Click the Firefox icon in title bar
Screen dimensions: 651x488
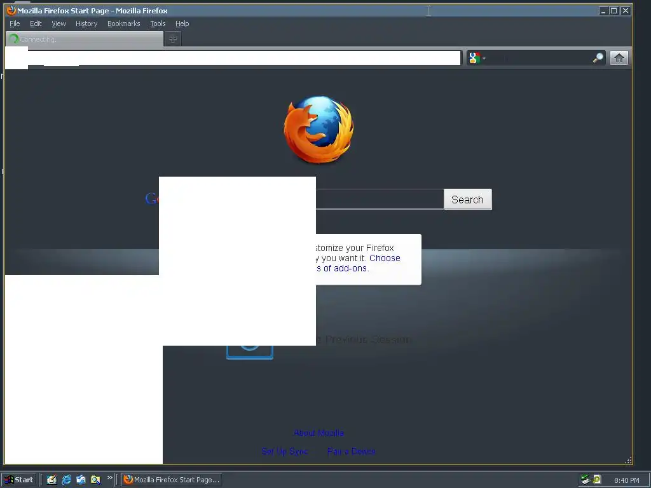click(x=11, y=11)
